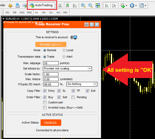
Task: Click the Signals broadcast icon
Action: [x=25, y=5]
